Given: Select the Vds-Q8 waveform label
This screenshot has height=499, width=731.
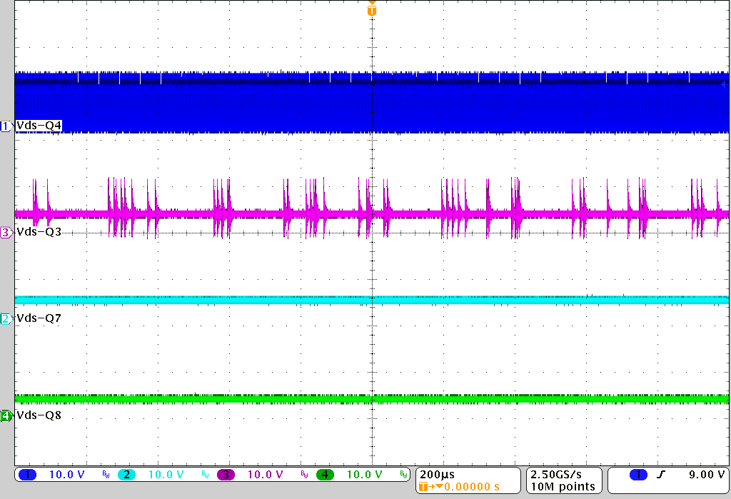Looking at the screenshot, I should tap(39, 415).
